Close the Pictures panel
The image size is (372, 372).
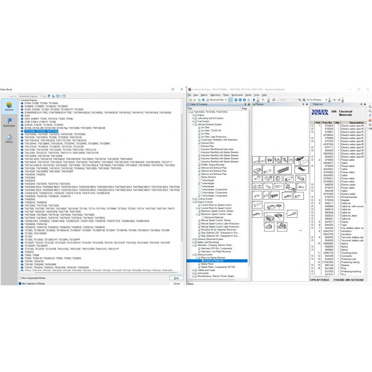pos(306,105)
